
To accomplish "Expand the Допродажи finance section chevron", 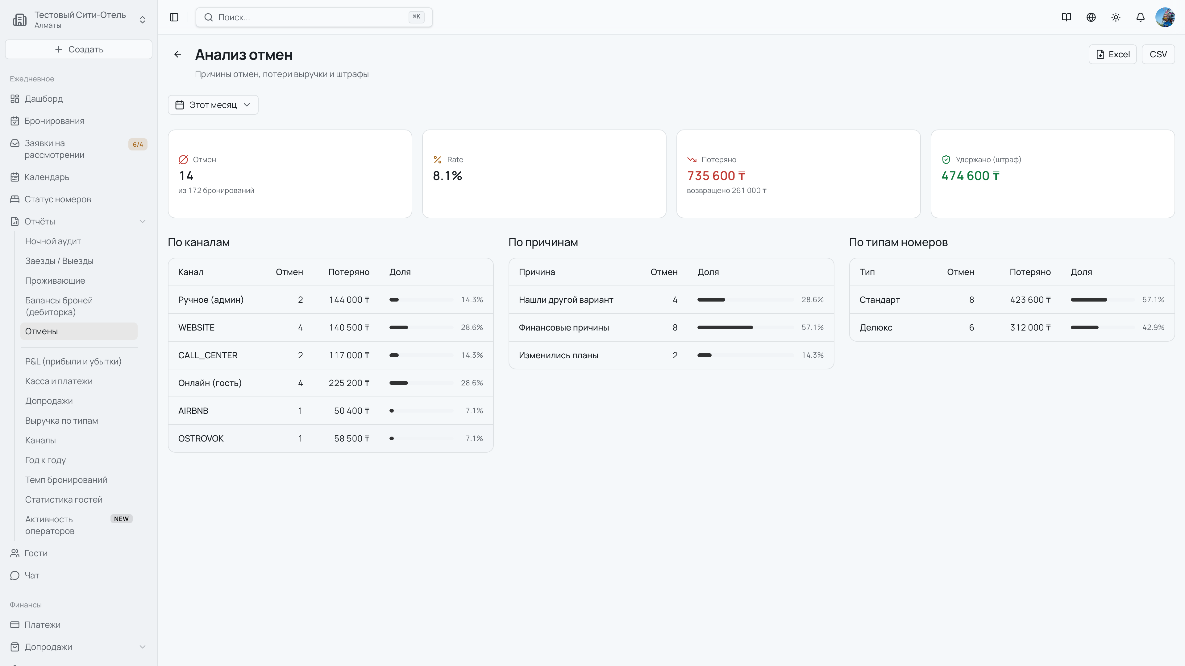I will [x=143, y=647].
